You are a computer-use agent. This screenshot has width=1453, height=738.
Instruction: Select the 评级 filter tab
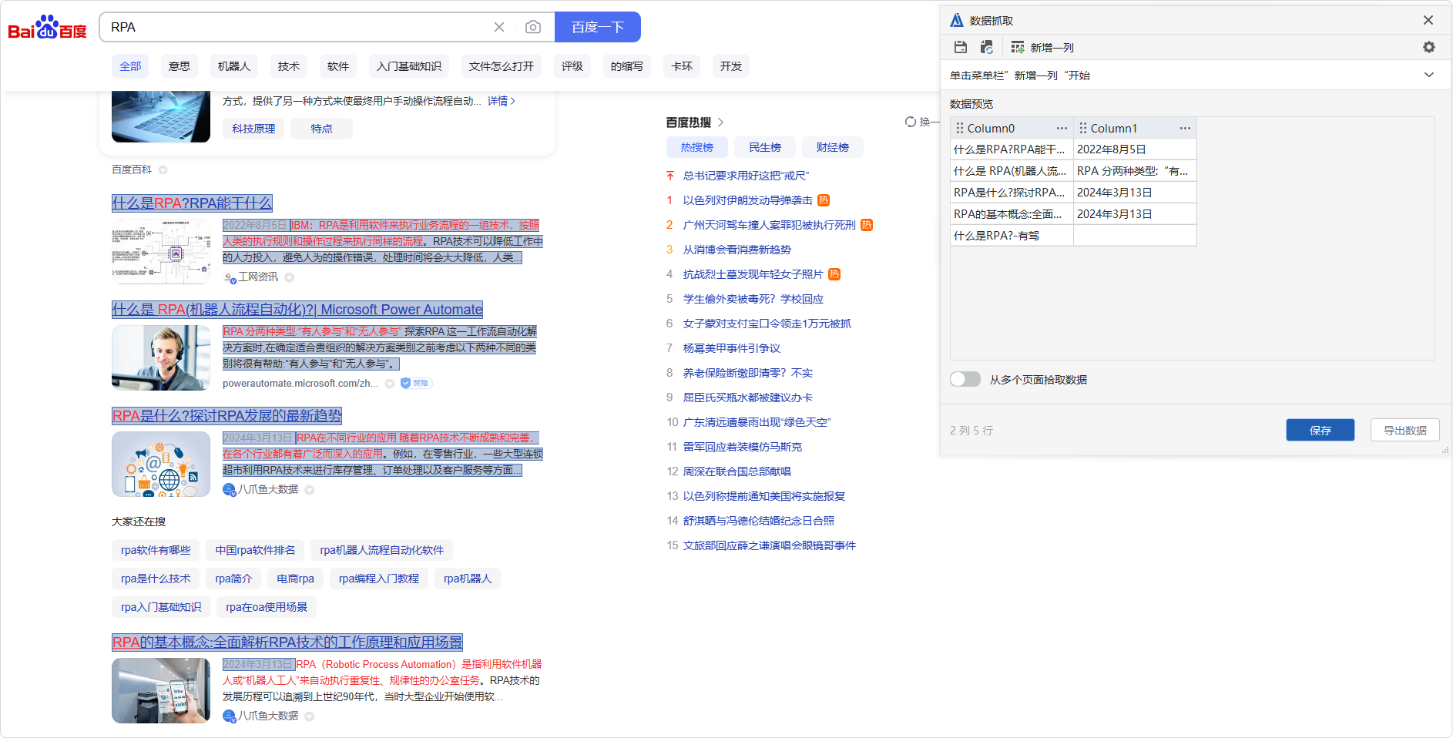572,66
